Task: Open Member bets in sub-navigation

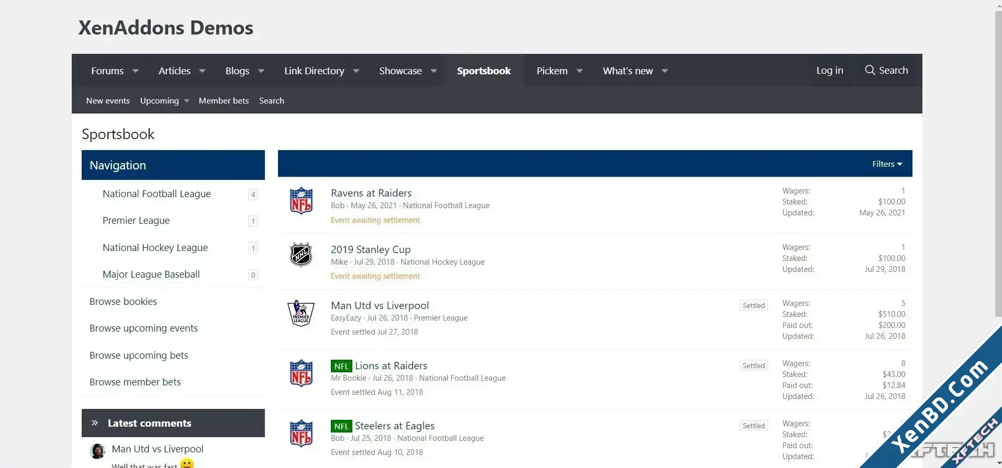Action: pos(224,101)
